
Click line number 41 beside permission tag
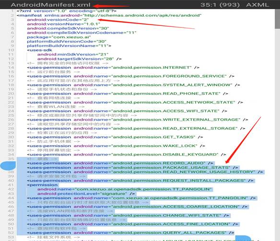(x=11, y=185)
